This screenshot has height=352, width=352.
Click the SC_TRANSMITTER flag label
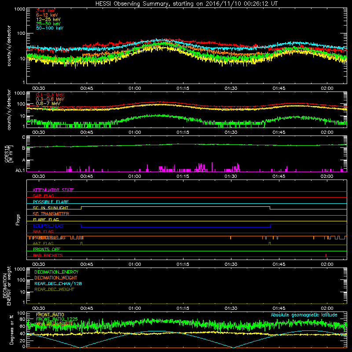(51, 214)
